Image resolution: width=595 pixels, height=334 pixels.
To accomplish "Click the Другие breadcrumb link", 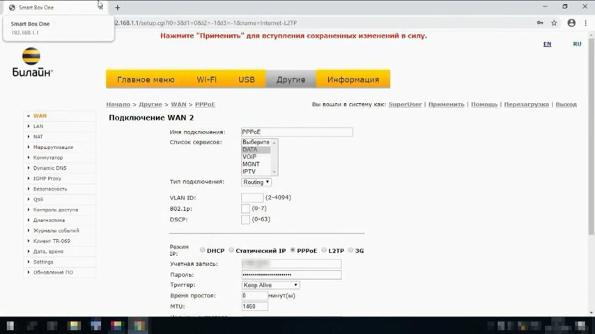I will click(150, 104).
